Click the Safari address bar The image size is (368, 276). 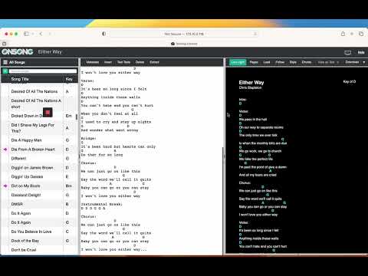point(184,34)
